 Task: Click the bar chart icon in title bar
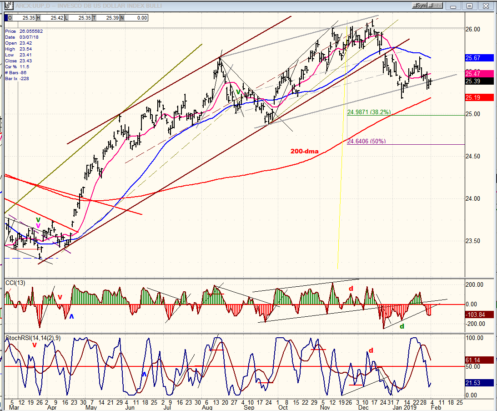click(9, 6)
